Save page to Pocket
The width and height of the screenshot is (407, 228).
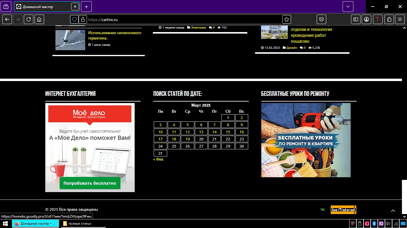pos(321,19)
